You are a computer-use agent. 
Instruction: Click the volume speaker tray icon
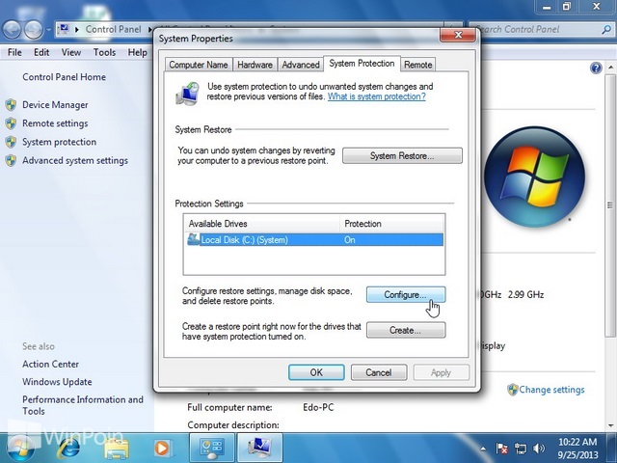(538, 449)
